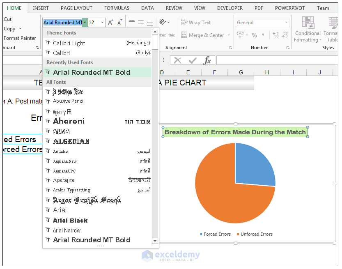Screen dimensions: 342x269
Task: Open the PAGE LAYOUT tab
Action: [76, 8]
